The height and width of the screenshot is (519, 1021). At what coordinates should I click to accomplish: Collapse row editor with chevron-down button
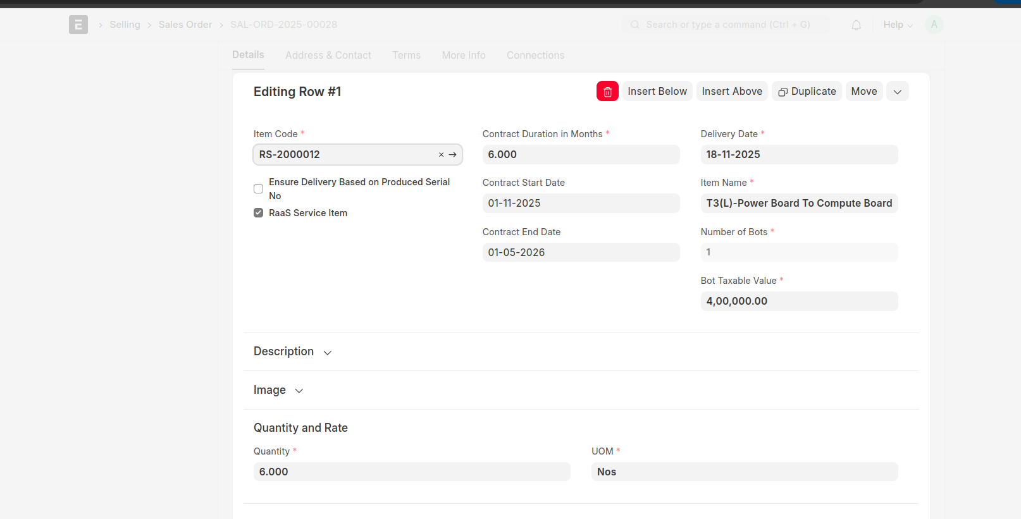pyautogui.click(x=897, y=92)
